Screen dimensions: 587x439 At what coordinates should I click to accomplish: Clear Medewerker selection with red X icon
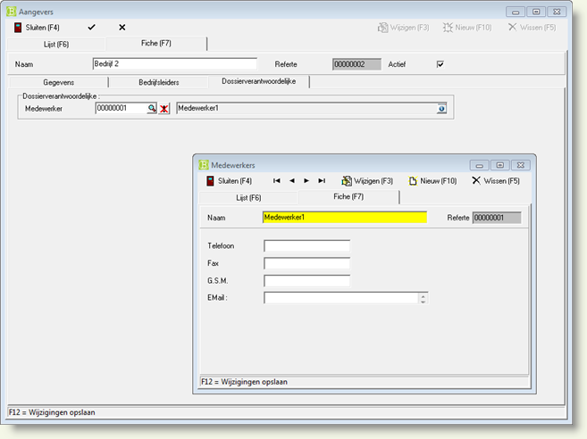point(164,109)
